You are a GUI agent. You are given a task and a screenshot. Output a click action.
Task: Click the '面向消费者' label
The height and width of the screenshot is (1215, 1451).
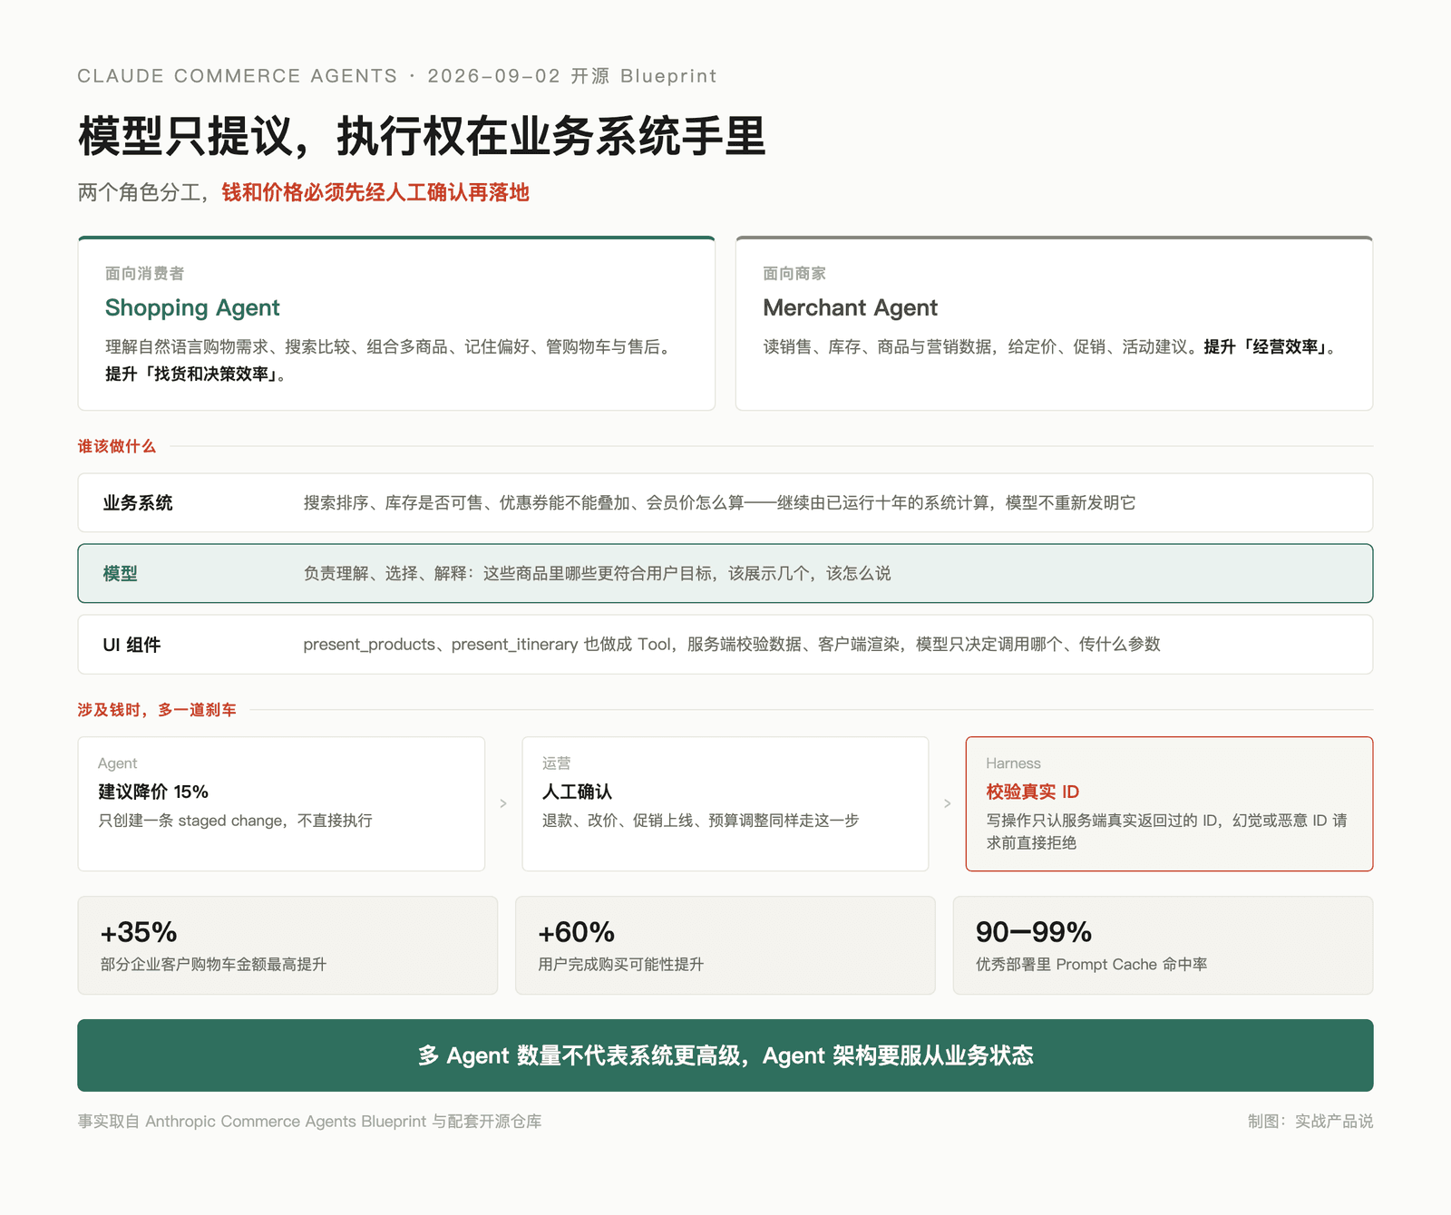pyautogui.click(x=144, y=273)
